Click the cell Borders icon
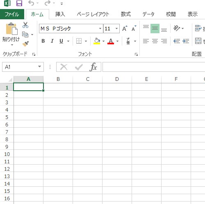 [x=79, y=41]
